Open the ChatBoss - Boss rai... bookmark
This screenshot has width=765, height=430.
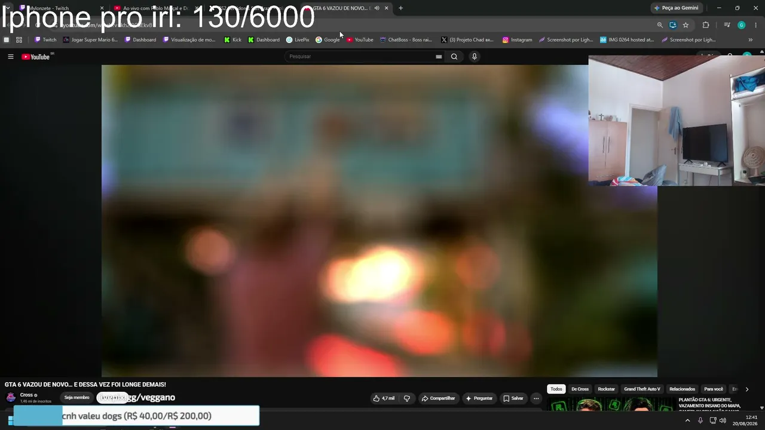tap(406, 40)
